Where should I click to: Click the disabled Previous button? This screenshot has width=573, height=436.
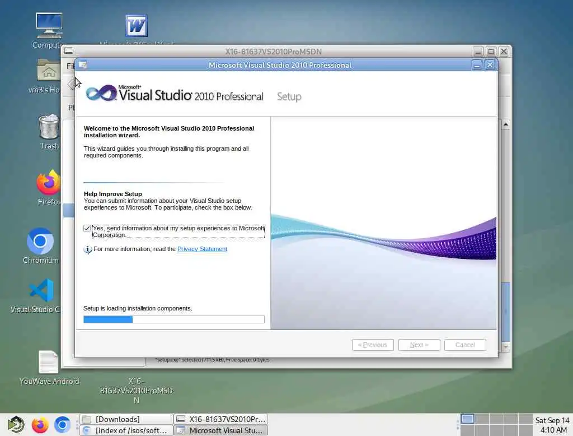pyautogui.click(x=373, y=345)
